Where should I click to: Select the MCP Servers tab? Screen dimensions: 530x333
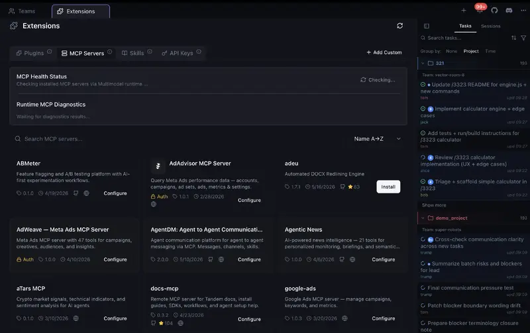(83, 53)
